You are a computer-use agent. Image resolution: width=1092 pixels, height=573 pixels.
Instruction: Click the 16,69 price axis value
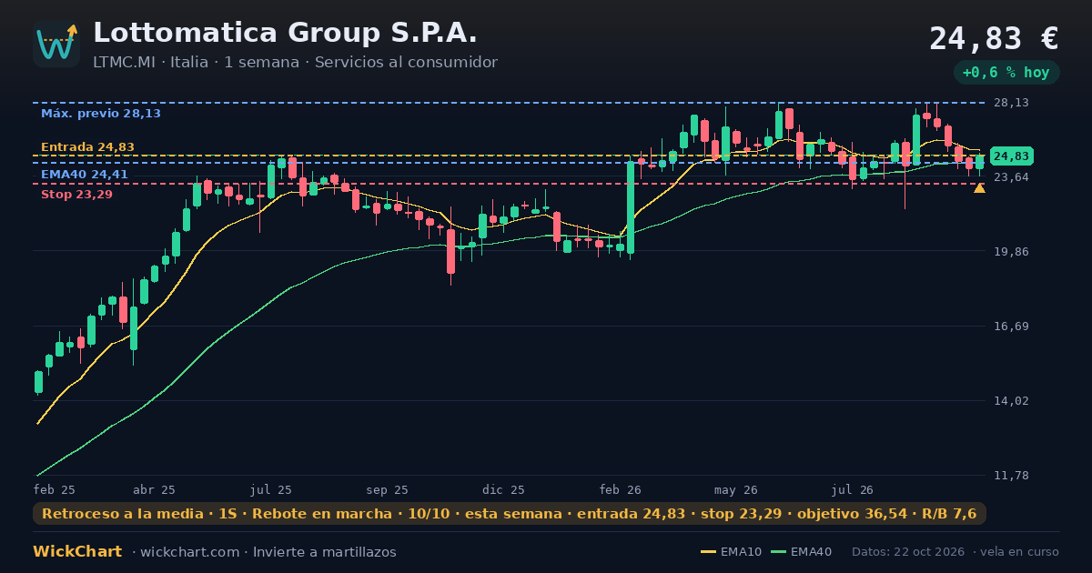click(x=1011, y=327)
